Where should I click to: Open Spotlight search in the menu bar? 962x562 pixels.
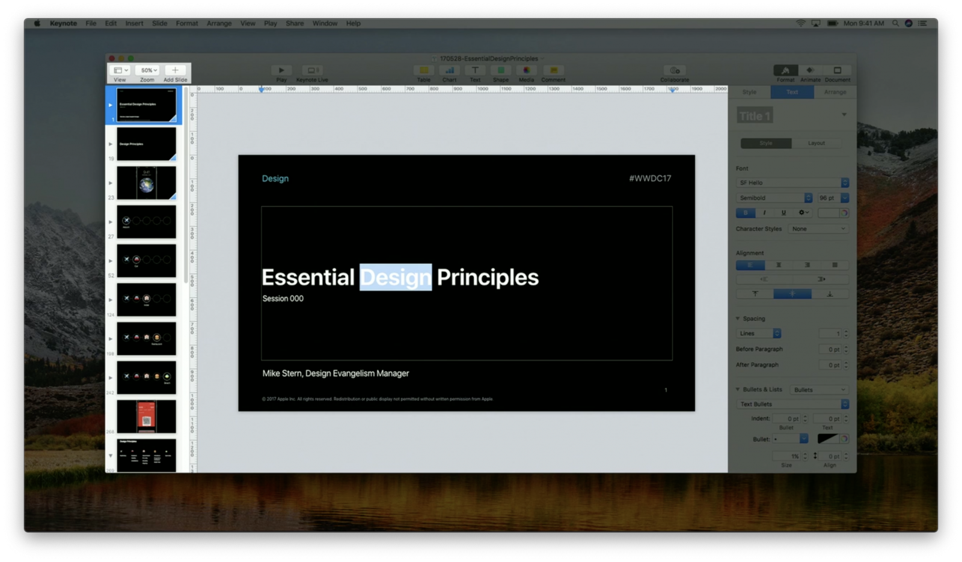tap(895, 23)
